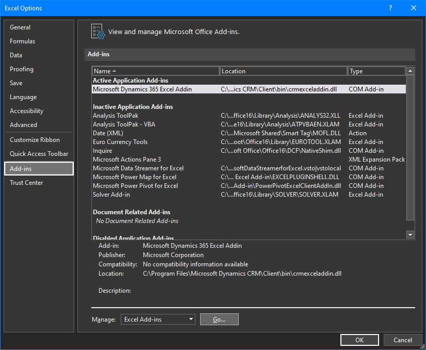Click the Document Related Add-ins group heading
This screenshot has height=350, width=426.
coord(132,212)
